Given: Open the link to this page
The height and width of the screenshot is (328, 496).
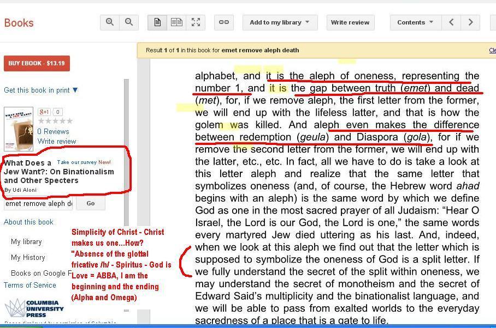Looking at the screenshot, I should 224,22.
